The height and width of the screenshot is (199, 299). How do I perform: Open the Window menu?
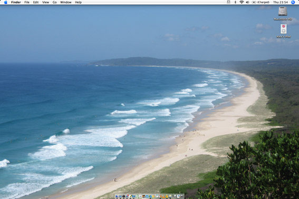66,2
